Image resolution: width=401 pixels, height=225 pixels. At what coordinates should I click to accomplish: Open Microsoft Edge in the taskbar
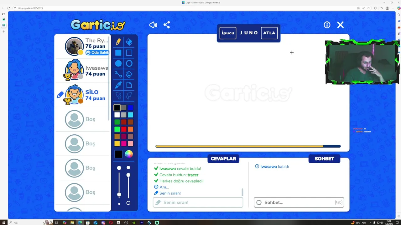tap(80, 222)
